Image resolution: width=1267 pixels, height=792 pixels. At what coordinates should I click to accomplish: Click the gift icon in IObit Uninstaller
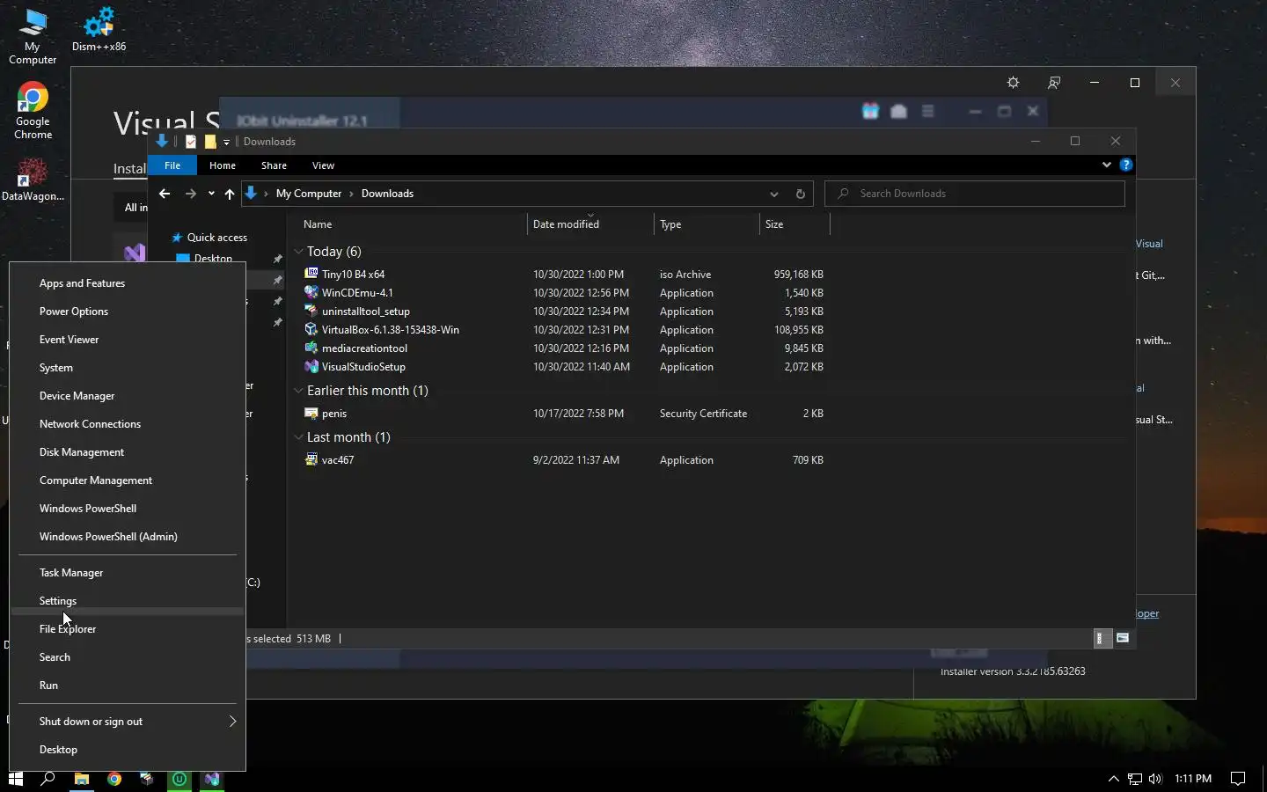[870, 111]
